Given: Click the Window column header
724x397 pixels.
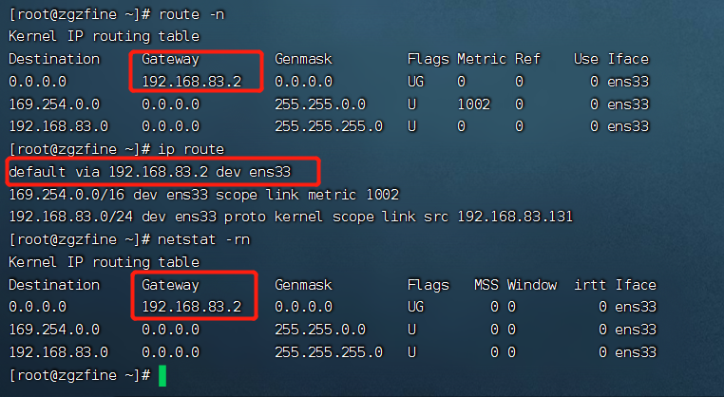Looking at the screenshot, I should pyautogui.click(x=531, y=285).
